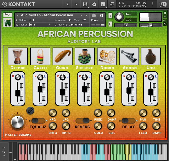The height and width of the screenshot is (161, 169).
Task: Click the wrench edit instrument icon
Action: (x=8, y=15)
